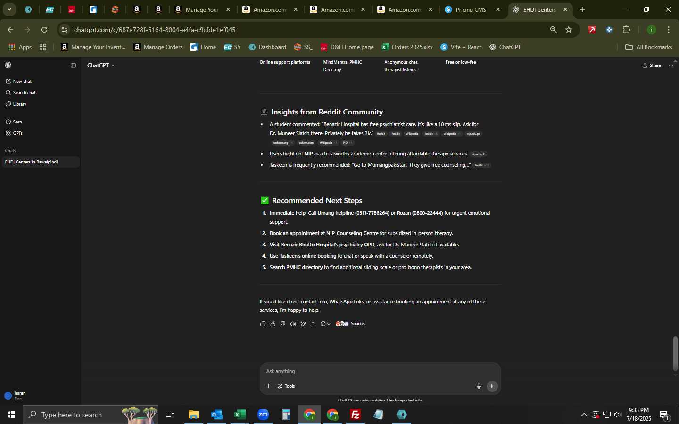
Task: Bookmark this page with star
Action: coord(569,30)
